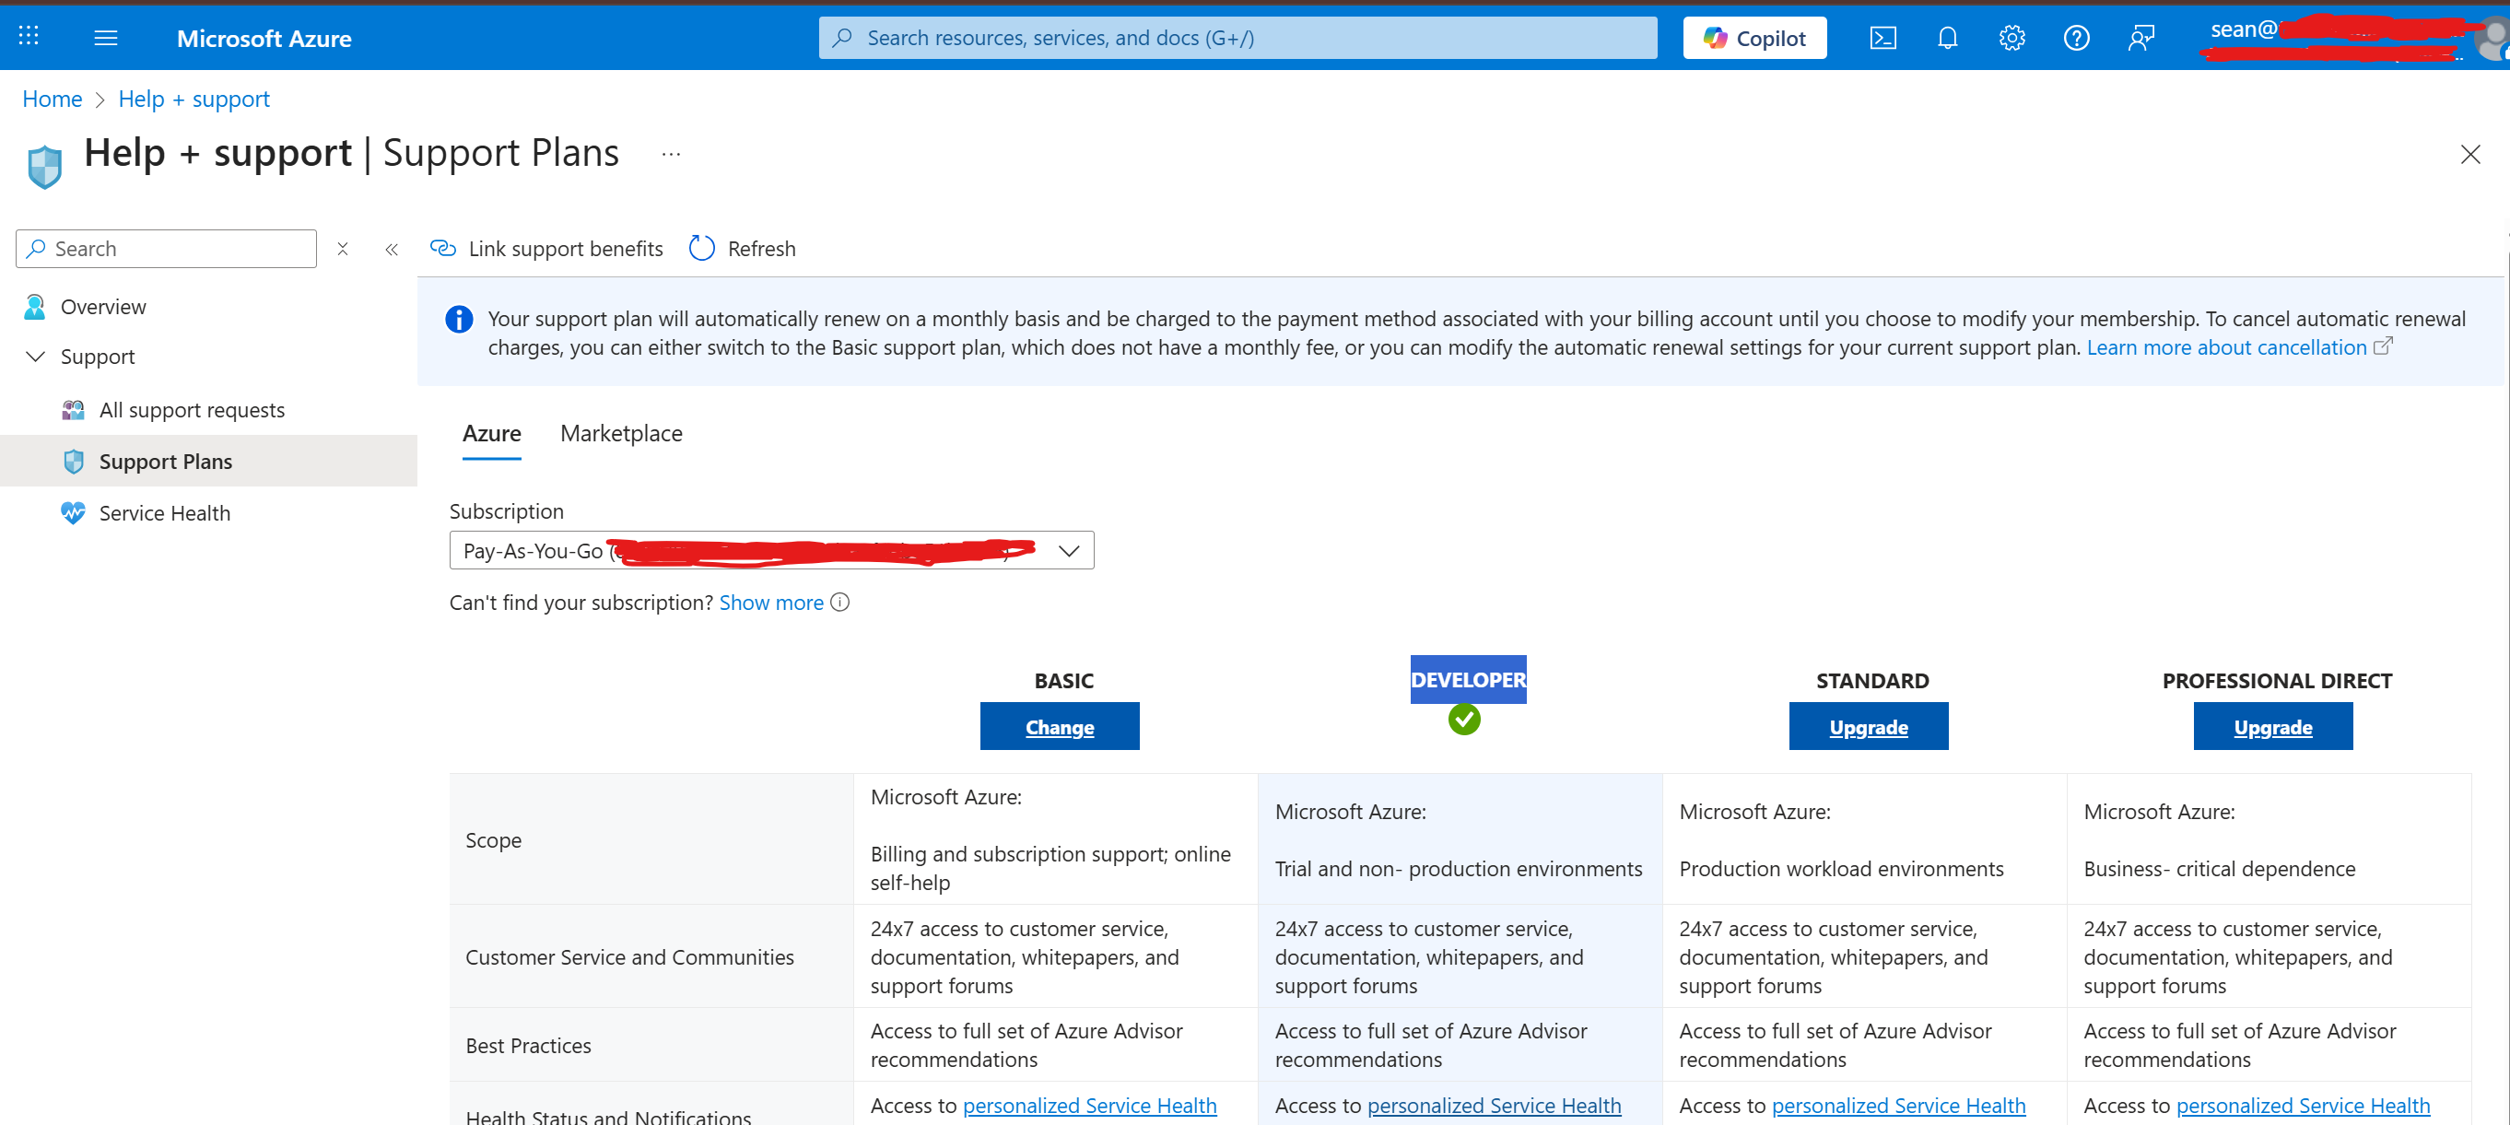Click the help question mark icon
The width and height of the screenshot is (2510, 1125).
(x=2075, y=38)
